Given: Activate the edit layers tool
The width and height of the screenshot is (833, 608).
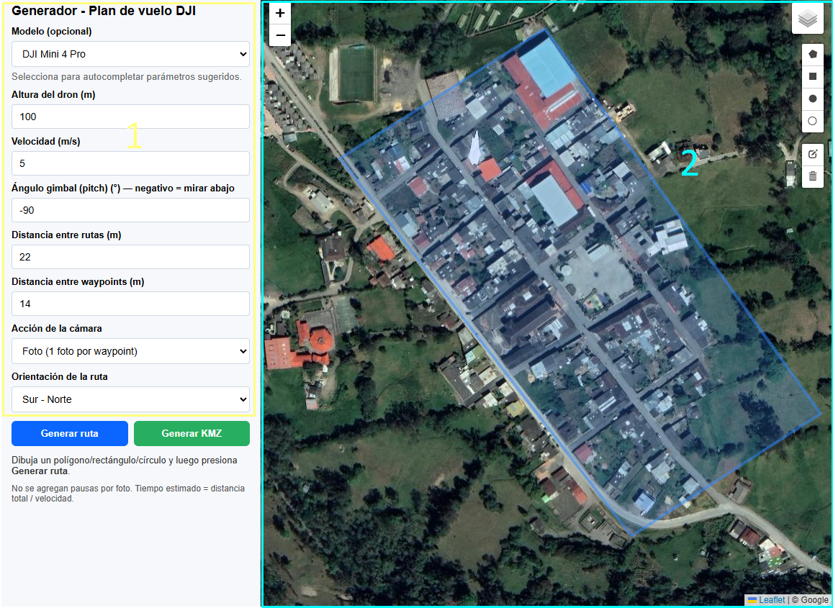Looking at the screenshot, I should point(813,154).
